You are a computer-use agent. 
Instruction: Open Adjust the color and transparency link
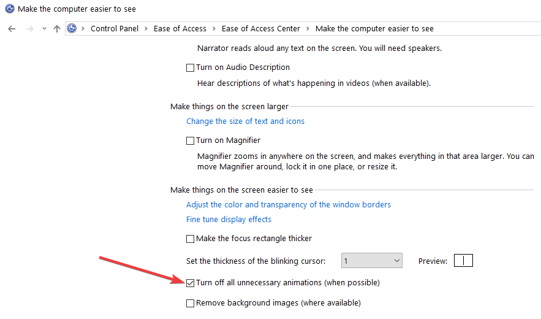[x=289, y=205]
